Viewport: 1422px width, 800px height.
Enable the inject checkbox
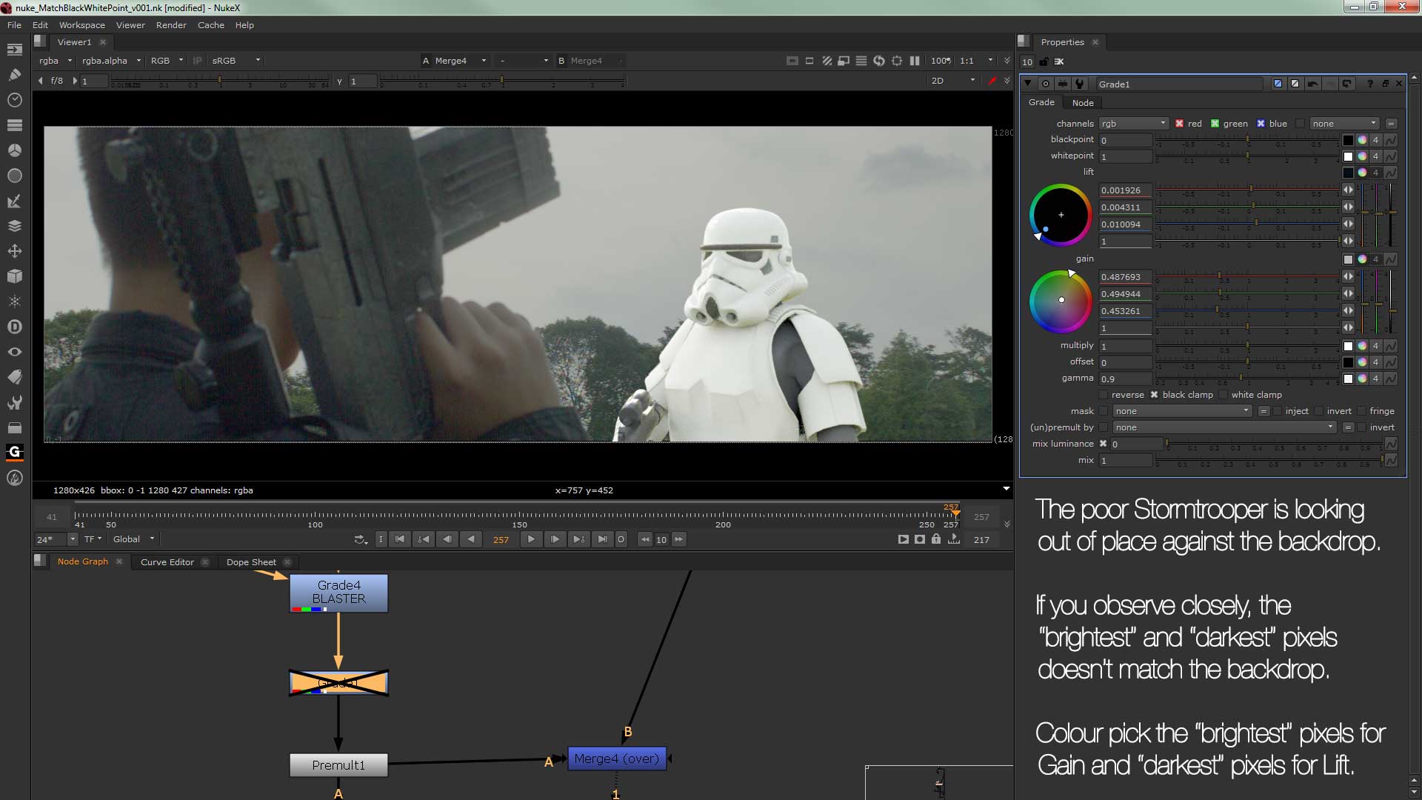click(1278, 411)
